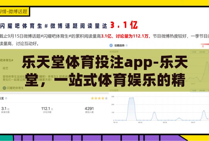Click the 15K axis label
This screenshot has width=209, height=141.
[113, 113]
